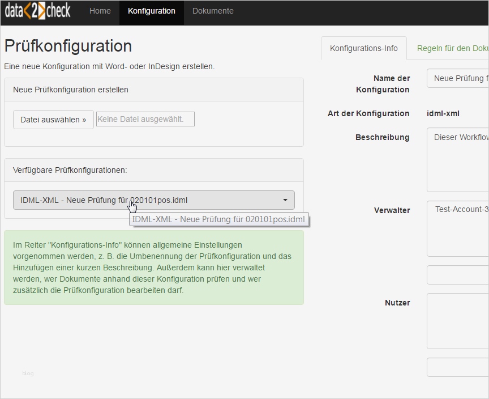Screen dimensions: 489x399
Task: Click the input field below the Verwalter list
Action: 458,275
